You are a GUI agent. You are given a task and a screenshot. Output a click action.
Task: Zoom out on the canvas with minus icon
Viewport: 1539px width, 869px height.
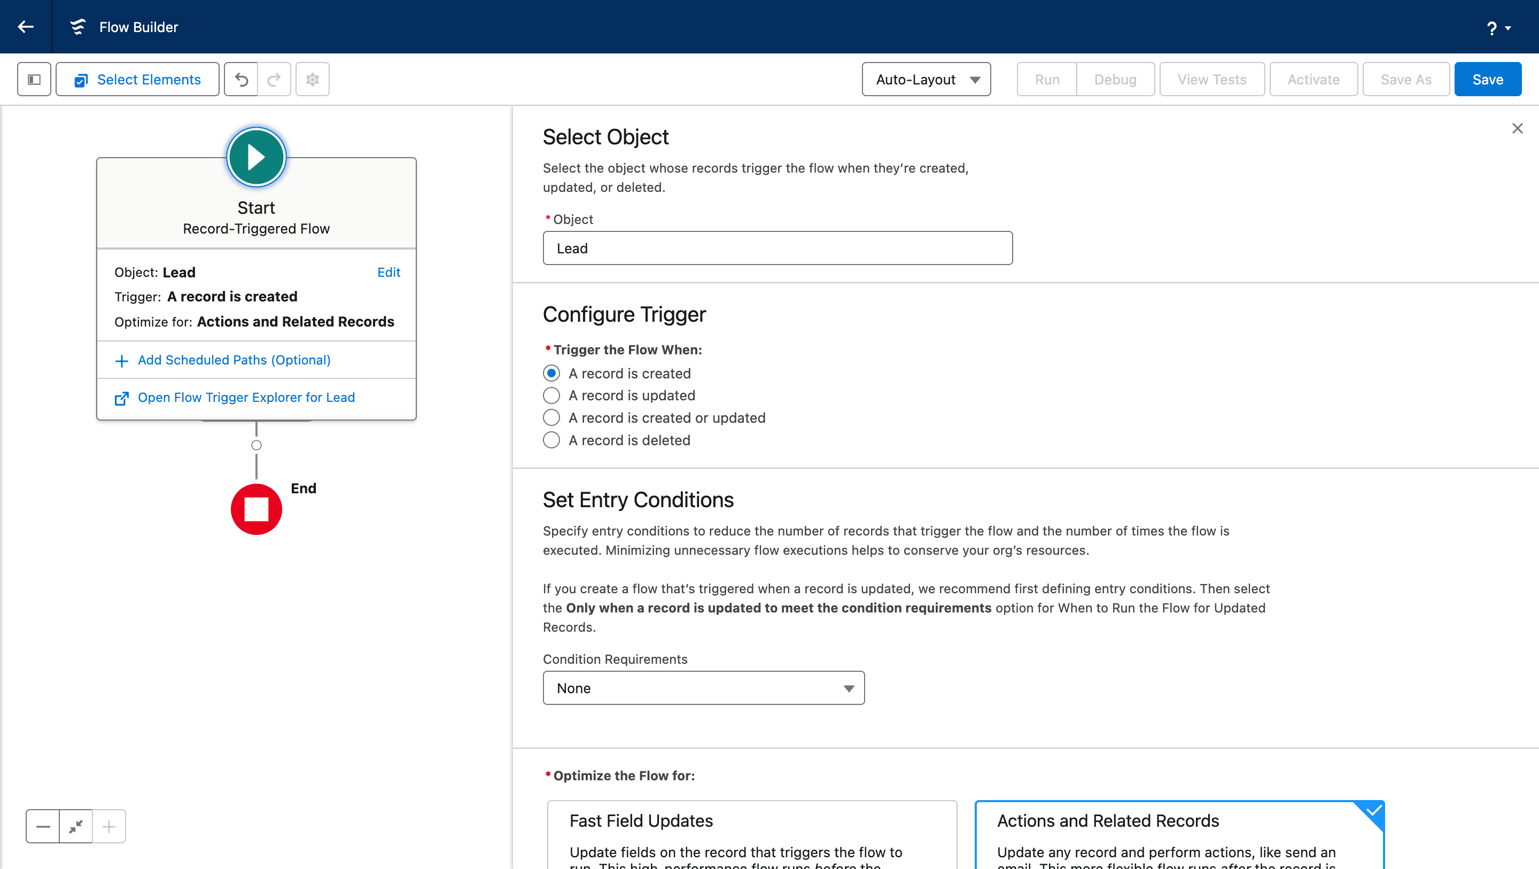(x=42, y=826)
